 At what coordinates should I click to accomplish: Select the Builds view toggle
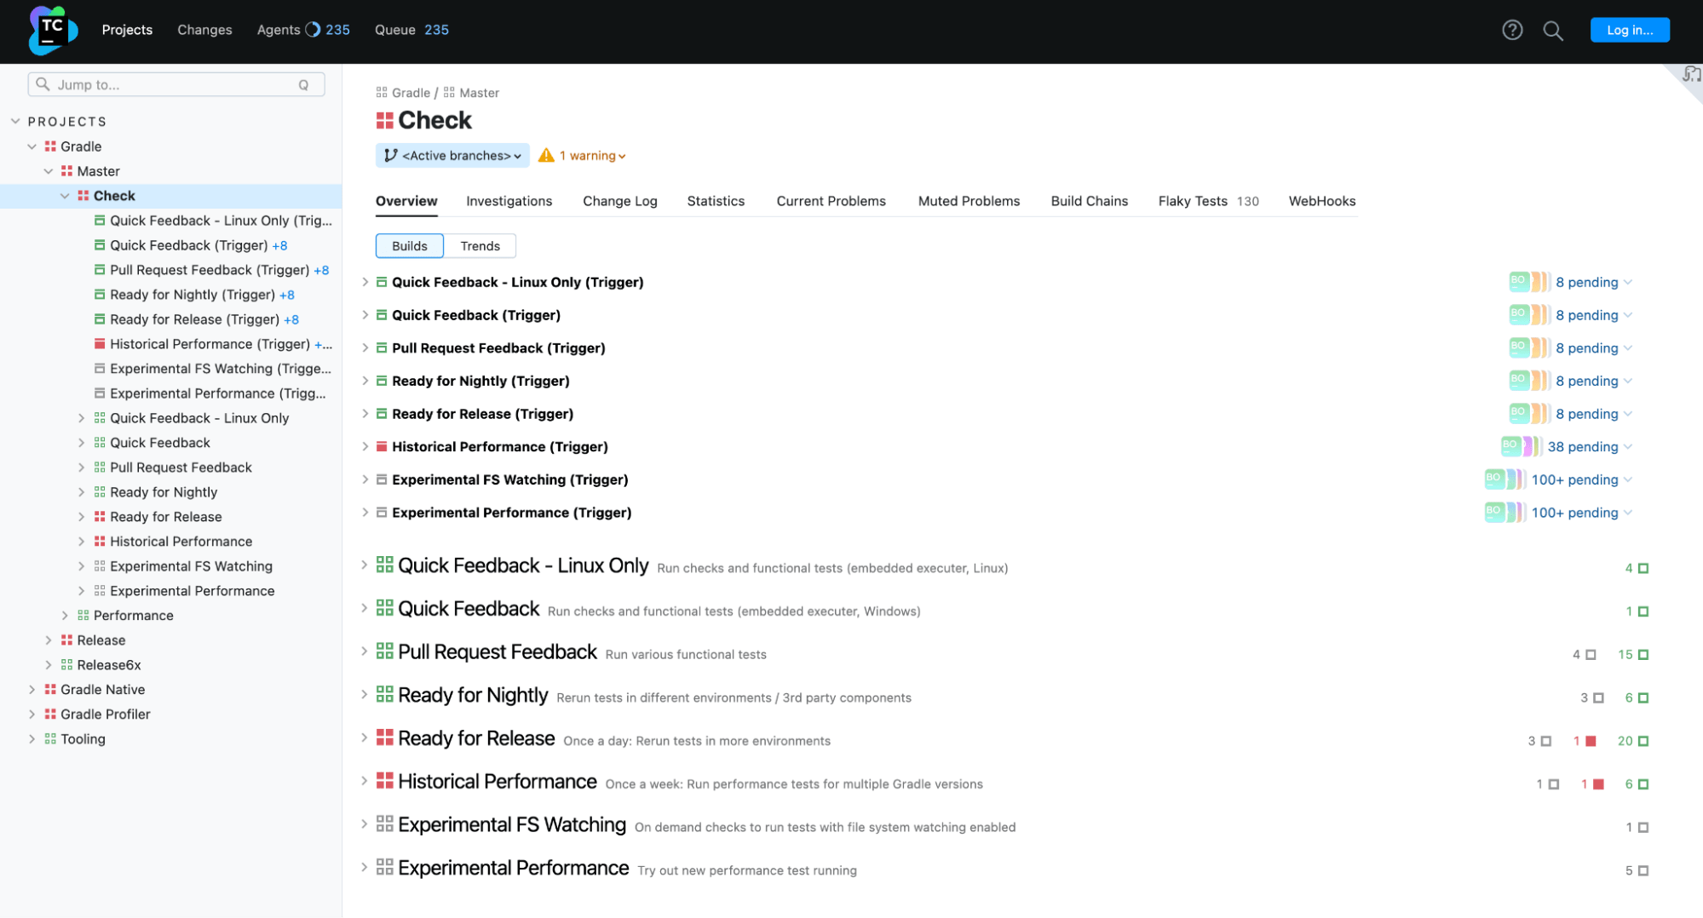point(409,245)
